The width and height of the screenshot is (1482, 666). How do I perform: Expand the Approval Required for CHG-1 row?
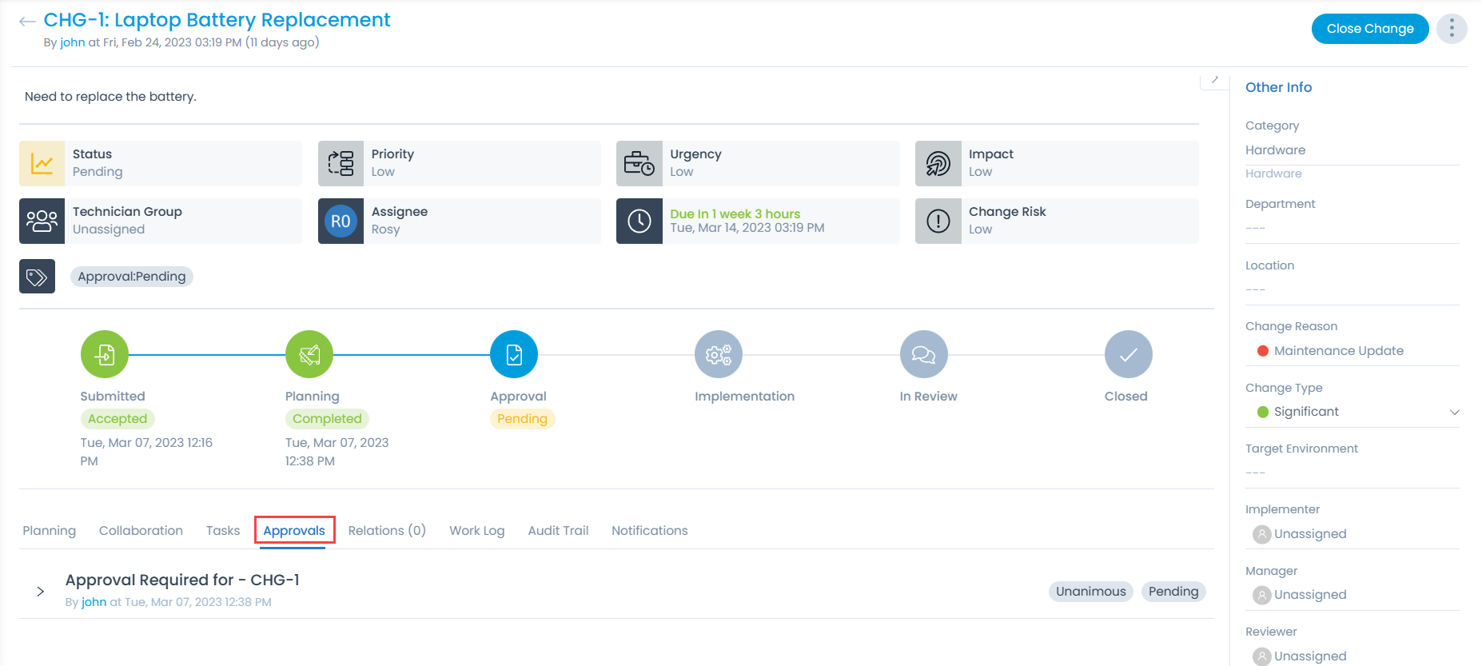(40, 592)
